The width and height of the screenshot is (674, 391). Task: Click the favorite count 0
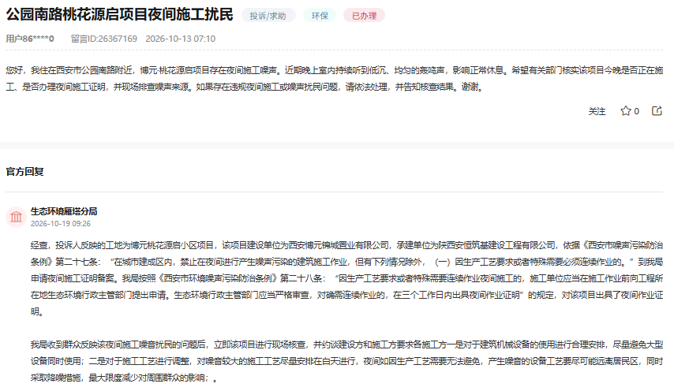coord(637,112)
